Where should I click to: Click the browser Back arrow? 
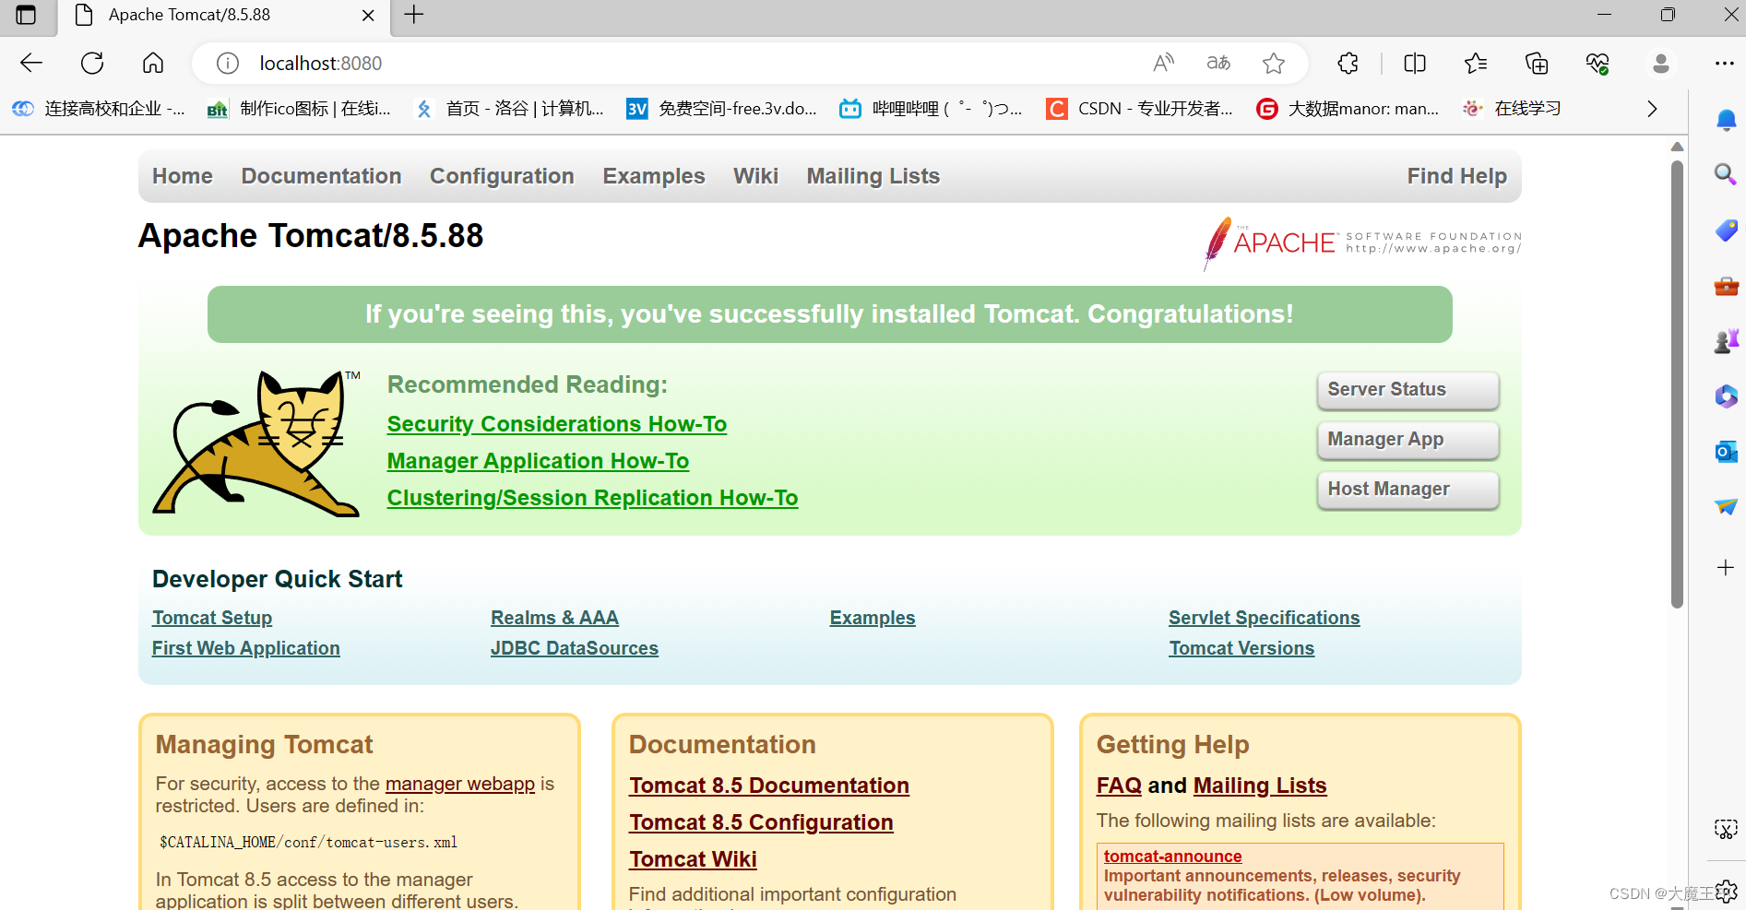click(31, 63)
